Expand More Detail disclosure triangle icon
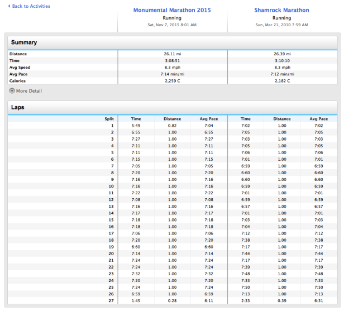This screenshot has height=311, width=344. coord(12,91)
